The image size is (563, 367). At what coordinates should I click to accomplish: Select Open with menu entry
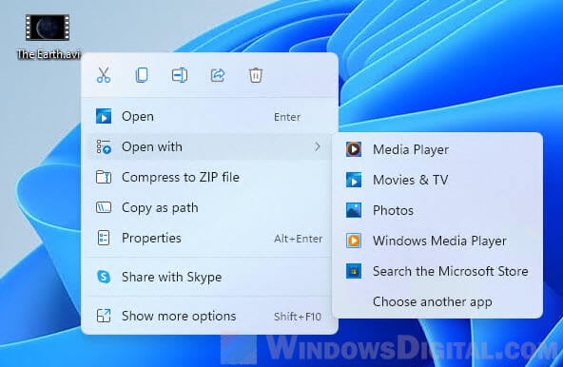coord(209,146)
